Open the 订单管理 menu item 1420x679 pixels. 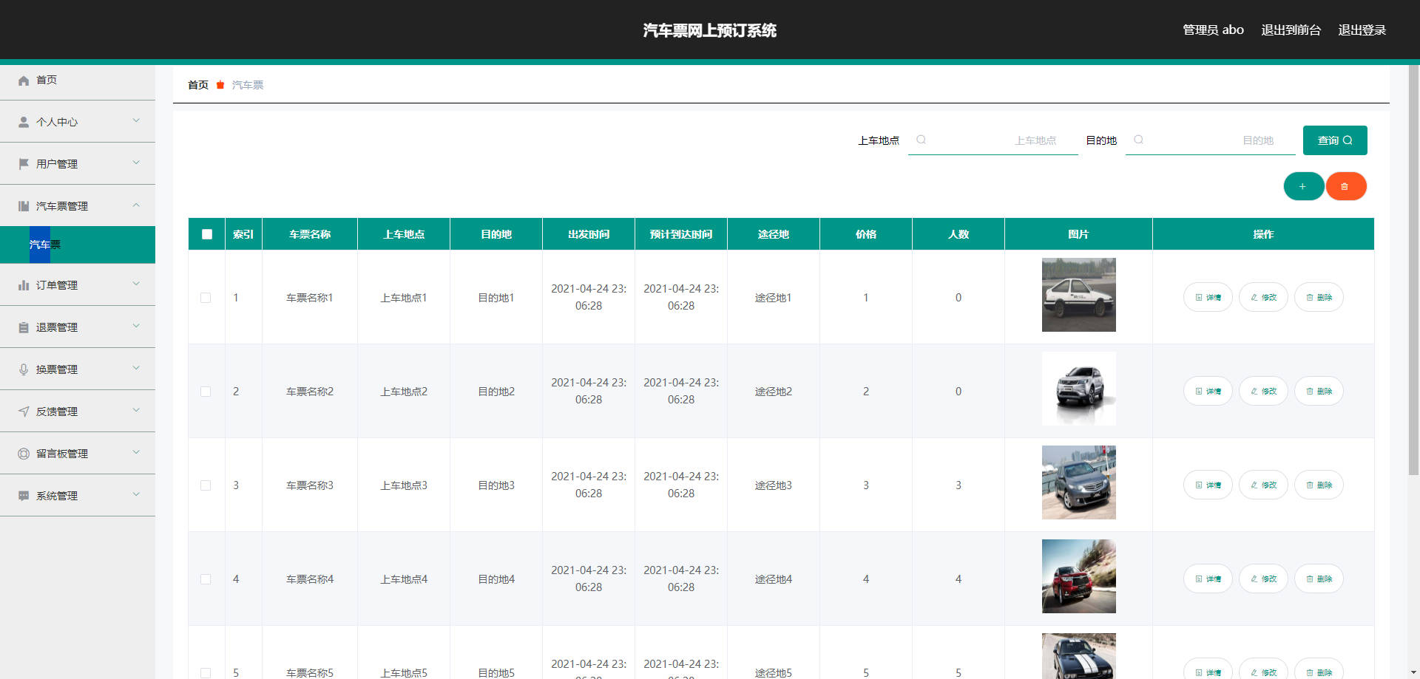point(78,285)
